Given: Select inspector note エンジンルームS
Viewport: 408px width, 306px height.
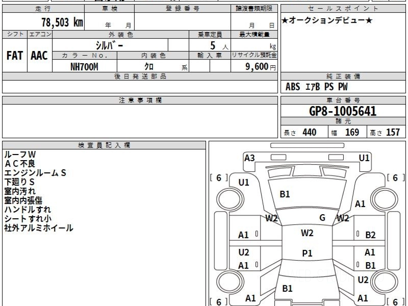Looking at the screenshot, I should pyautogui.click(x=35, y=173).
